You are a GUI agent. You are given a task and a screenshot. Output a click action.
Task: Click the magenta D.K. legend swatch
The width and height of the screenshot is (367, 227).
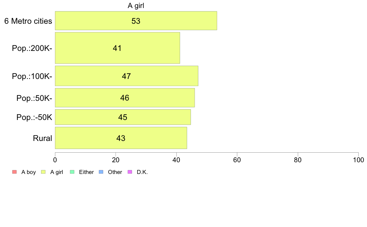pos(130,172)
